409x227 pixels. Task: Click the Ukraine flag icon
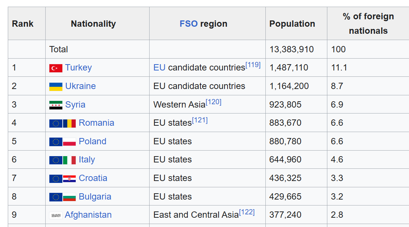coord(56,86)
